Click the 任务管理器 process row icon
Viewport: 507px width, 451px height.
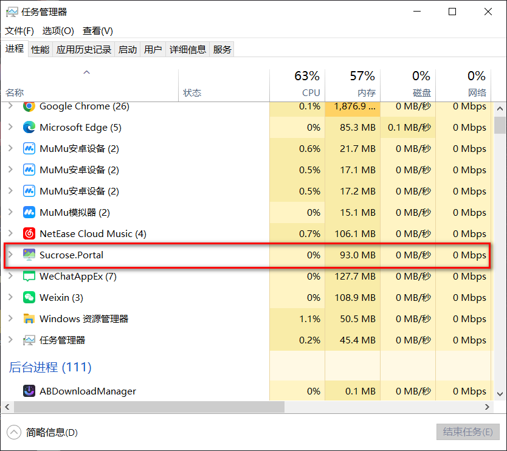[x=29, y=340]
